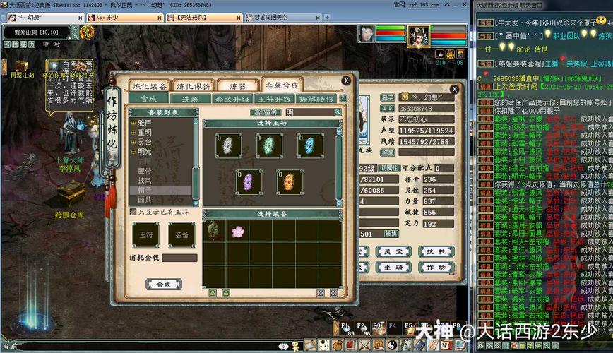Expand the 雅声 set list node
613x353 pixels.
tap(133, 122)
